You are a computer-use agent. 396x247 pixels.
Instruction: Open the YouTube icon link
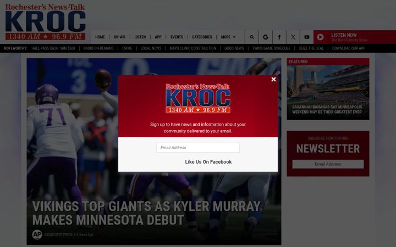tap(306, 37)
